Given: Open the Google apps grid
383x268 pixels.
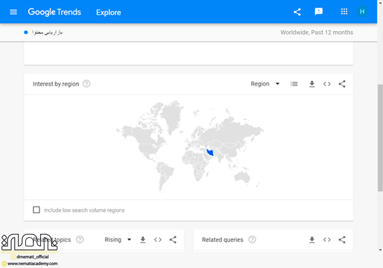Looking at the screenshot, I should (x=344, y=12).
